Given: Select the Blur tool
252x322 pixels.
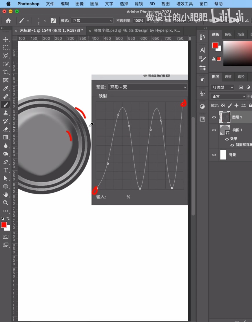Looking at the screenshot, I should pyautogui.click(x=6, y=146).
